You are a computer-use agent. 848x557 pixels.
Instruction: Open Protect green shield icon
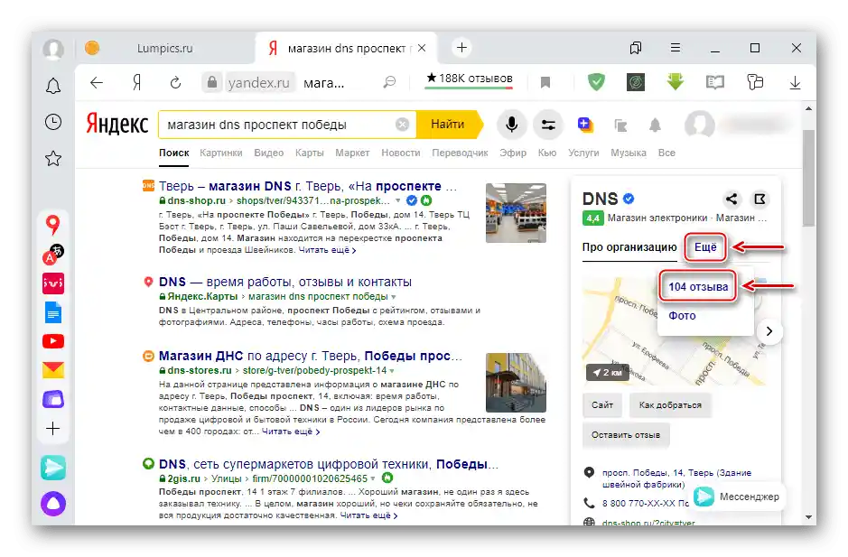(596, 82)
